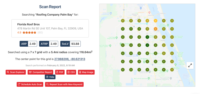Click the rank 4 map pin
Viewport: 200px width, 94px height.
pos(147,21)
